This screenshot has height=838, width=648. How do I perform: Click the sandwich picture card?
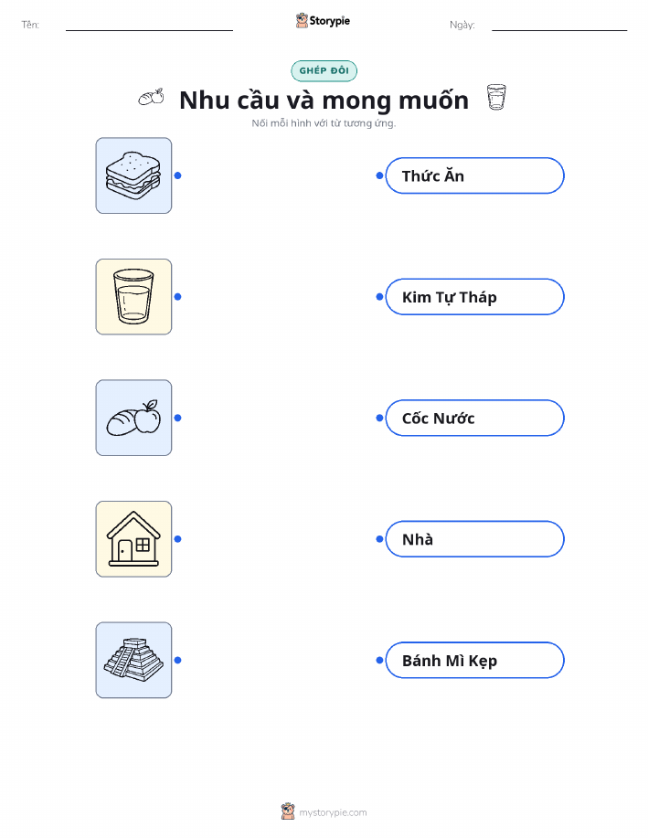(x=133, y=175)
